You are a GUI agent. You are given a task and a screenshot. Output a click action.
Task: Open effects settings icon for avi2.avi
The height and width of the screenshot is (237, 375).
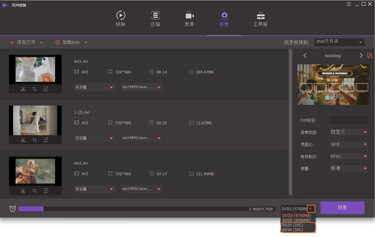(x=46, y=191)
